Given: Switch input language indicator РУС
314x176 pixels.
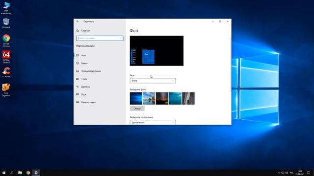Looking at the screenshot, I should pos(291,173).
